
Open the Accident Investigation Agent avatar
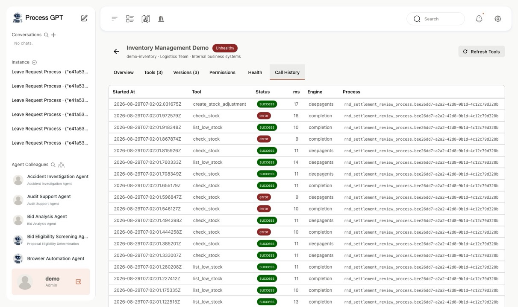18,180
